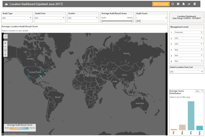Click the large circle marker on US east coast

pyautogui.click(x=48, y=71)
